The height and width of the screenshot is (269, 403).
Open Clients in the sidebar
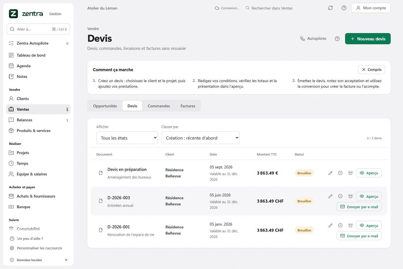point(38,99)
